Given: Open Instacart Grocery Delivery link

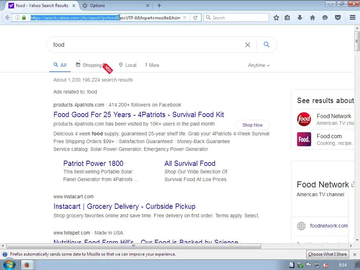Looking at the screenshot, I should pyautogui.click(x=124, y=206).
